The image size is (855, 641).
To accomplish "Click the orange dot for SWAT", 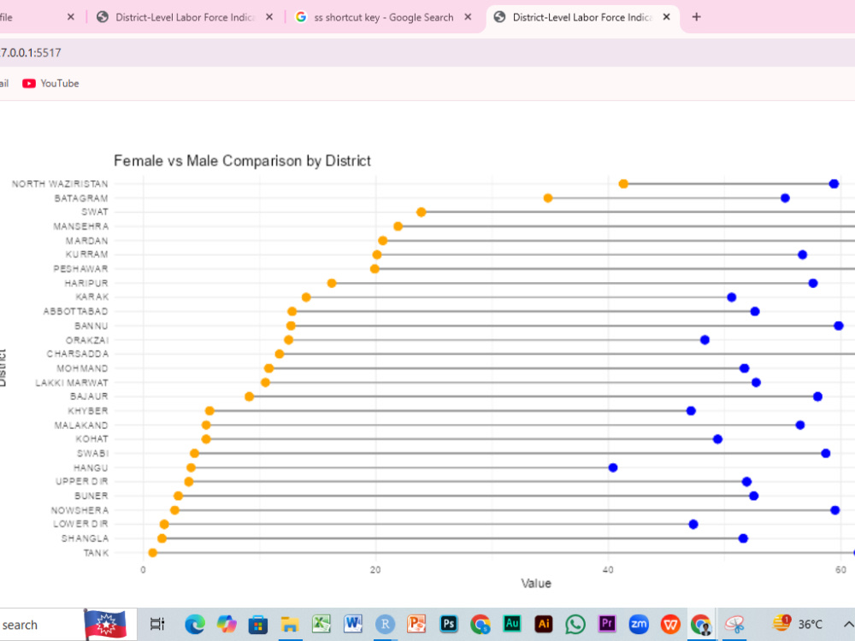I will [421, 212].
